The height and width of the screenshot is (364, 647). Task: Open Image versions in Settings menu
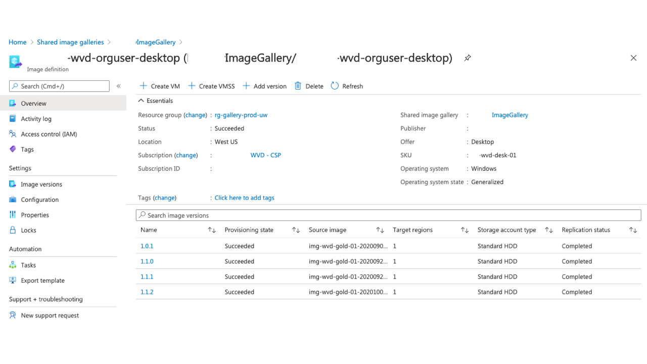pos(41,185)
